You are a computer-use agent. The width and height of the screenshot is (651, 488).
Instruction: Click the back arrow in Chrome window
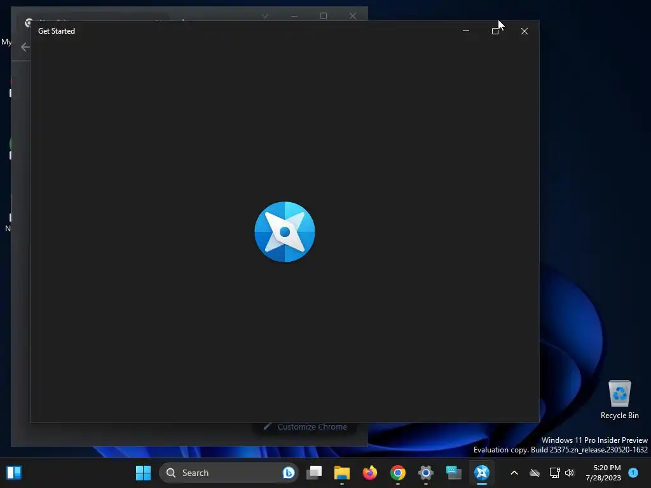[x=25, y=47]
